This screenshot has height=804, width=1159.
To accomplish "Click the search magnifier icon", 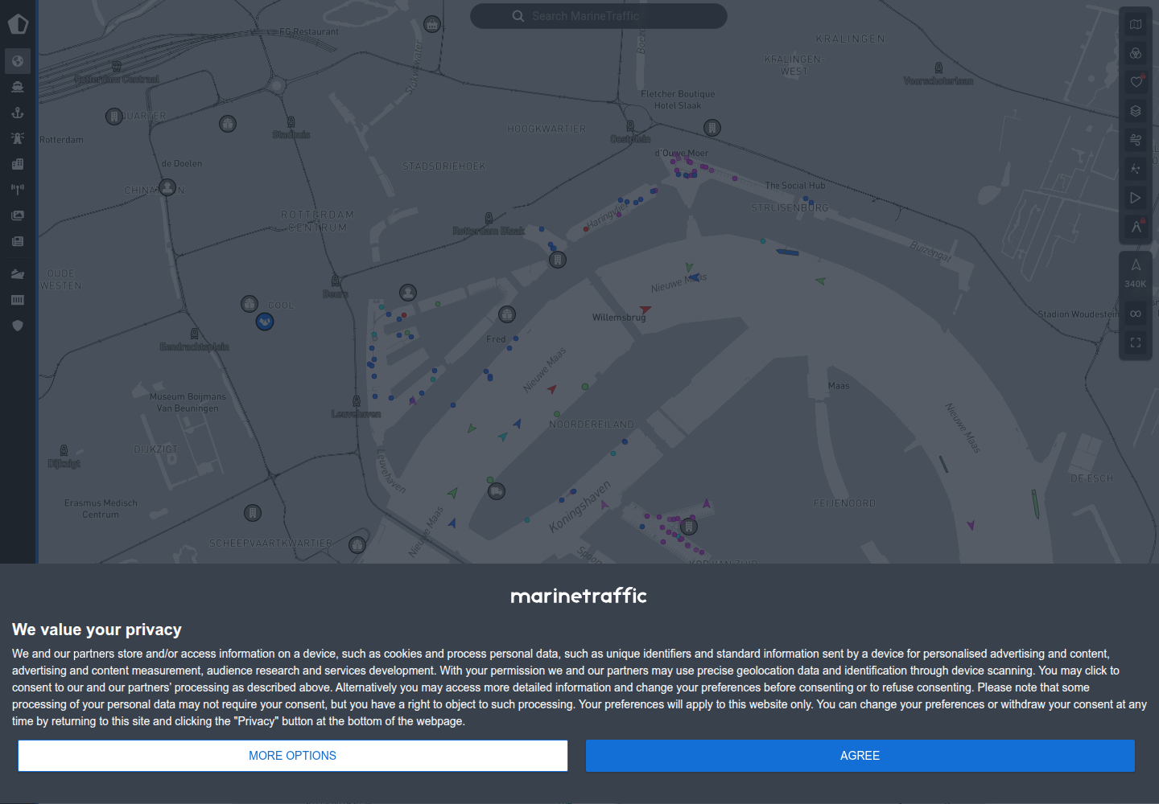I will 518,16.
